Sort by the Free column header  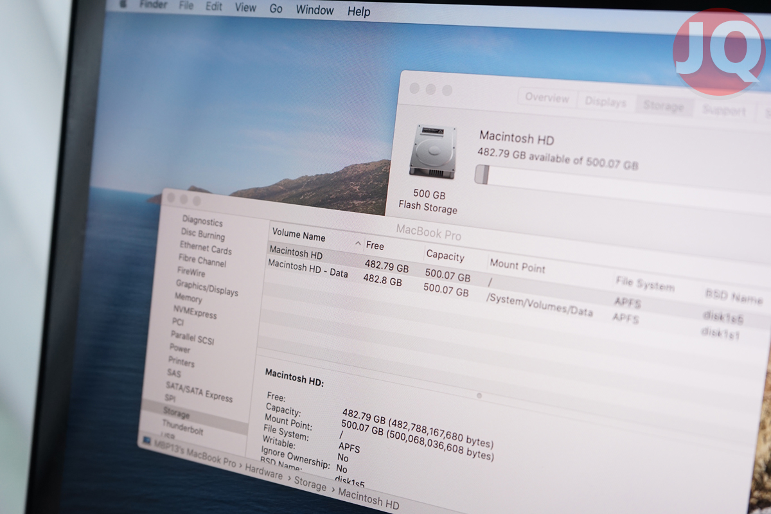(x=375, y=245)
